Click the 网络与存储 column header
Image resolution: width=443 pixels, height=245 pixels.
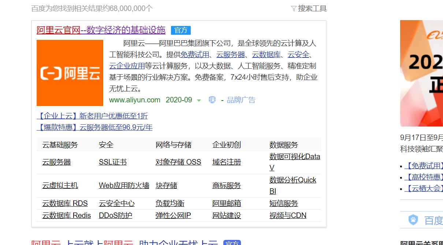(x=174, y=145)
